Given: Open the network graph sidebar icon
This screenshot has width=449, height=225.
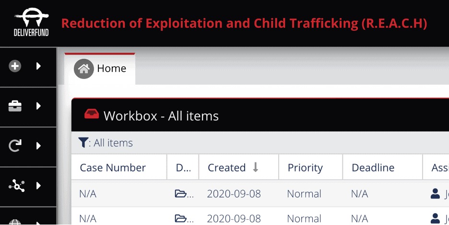Looking at the screenshot, I should pyautogui.click(x=17, y=186).
